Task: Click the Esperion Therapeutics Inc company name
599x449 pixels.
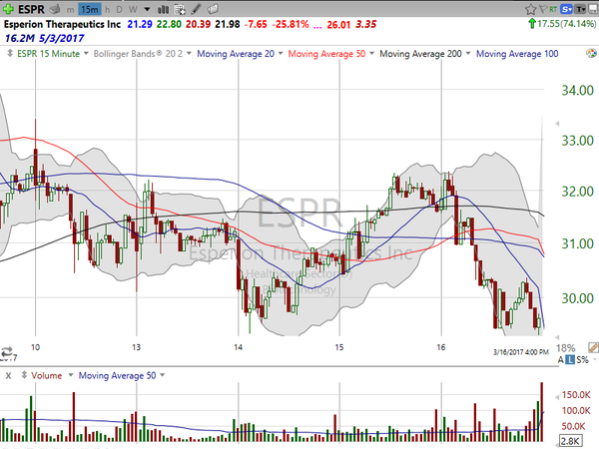Action: [62, 24]
